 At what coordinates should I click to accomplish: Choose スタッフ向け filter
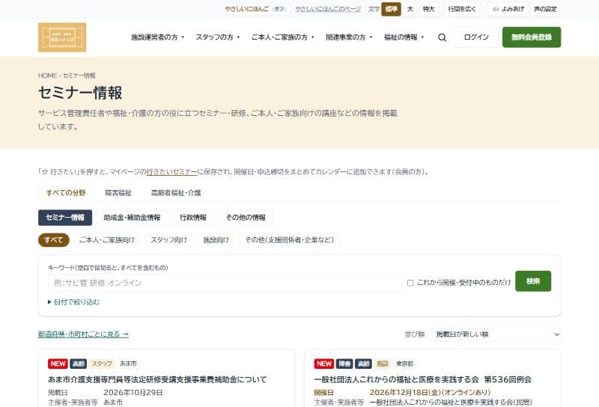pos(169,239)
